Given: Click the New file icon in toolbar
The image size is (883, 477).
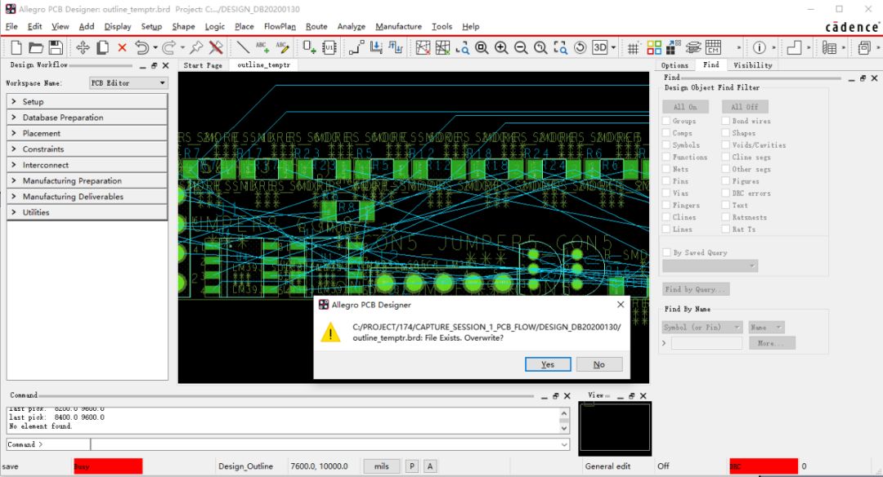Looking at the screenshot, I should pos(16,48).
